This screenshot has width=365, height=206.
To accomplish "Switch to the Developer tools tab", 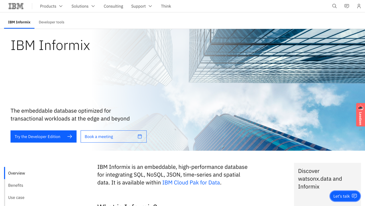I will 52,22.
